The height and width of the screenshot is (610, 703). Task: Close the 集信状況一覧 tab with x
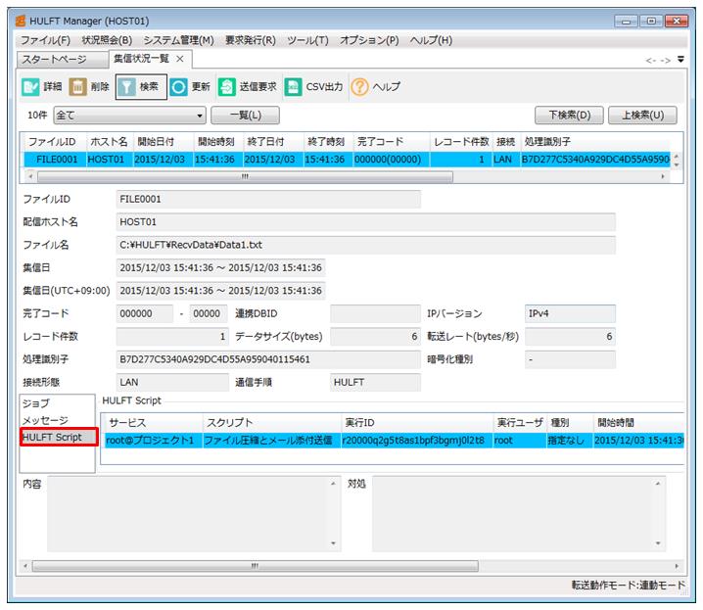(x=179, y=60)
